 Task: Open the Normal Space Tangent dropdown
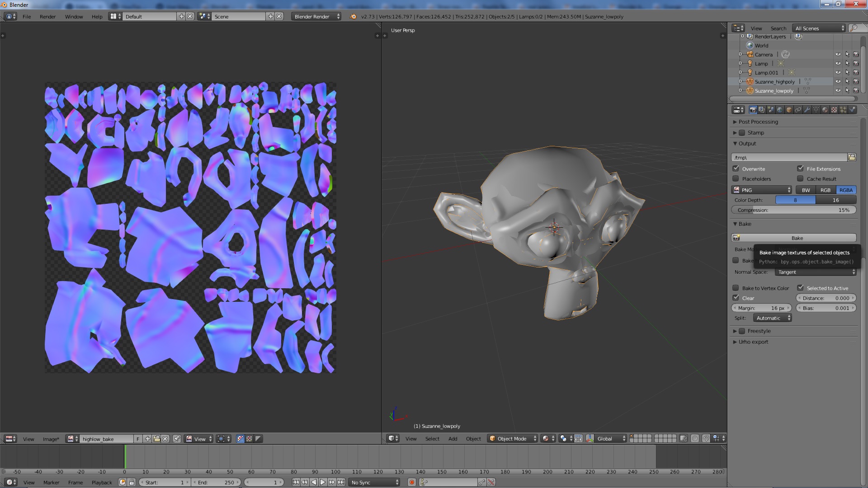coord(816,272)
